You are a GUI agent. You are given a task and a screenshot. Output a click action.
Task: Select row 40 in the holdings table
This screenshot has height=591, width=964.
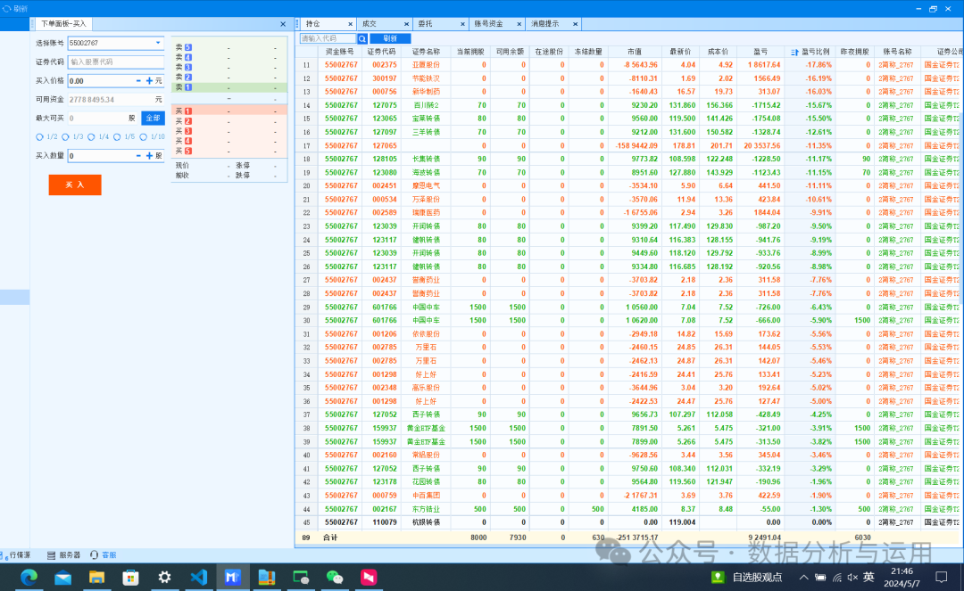(629, 455)
